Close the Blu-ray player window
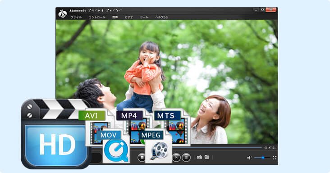 (x=271, y=9)
